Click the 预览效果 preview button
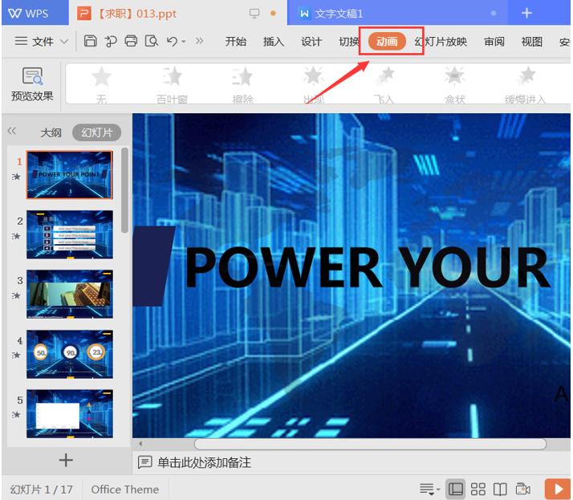573x500 pixels. 32,84
